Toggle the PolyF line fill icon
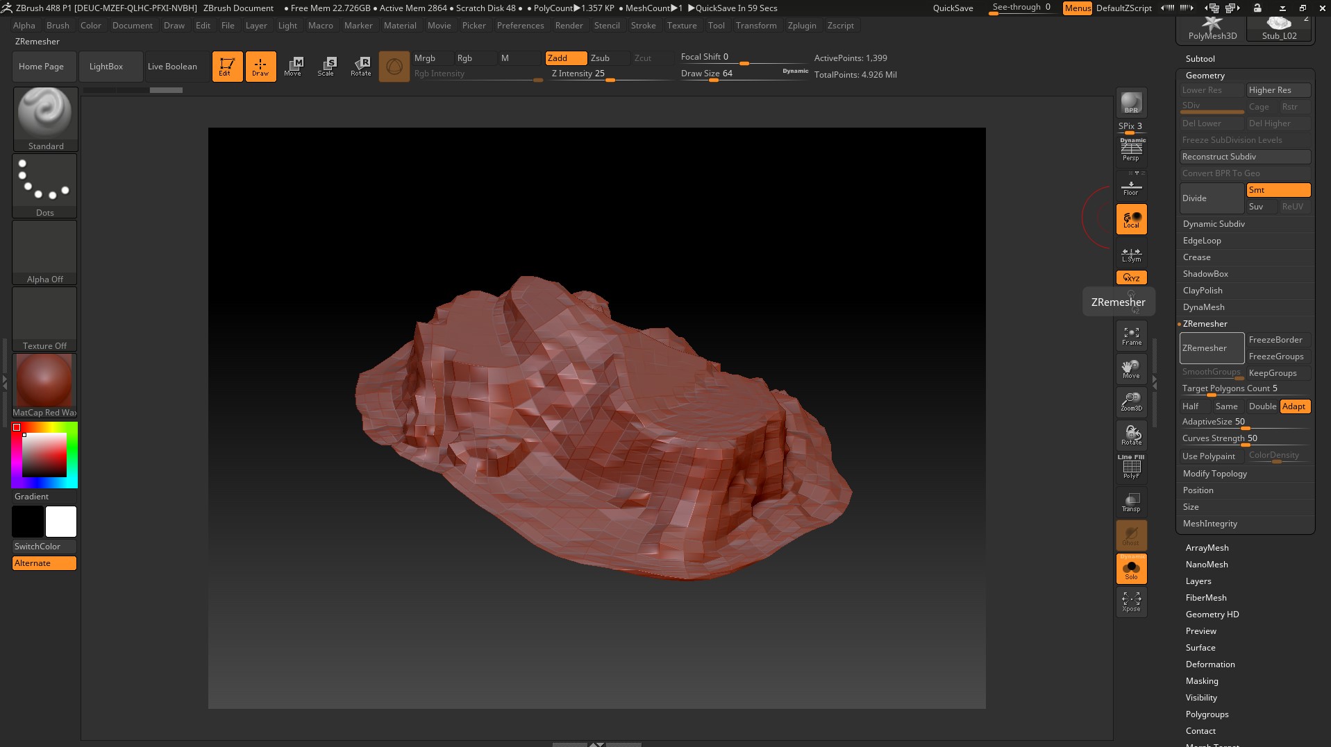Viewport: 1331px width, 747px height. [1131, 467]
